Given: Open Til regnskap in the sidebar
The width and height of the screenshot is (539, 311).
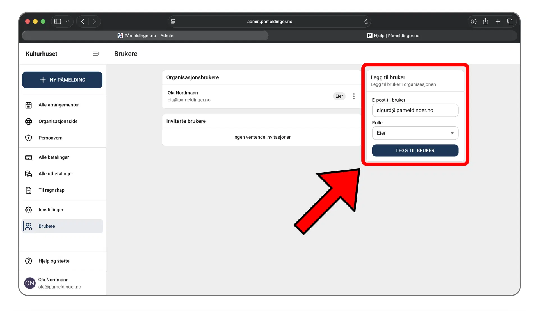Looking at the screenshot, I should 52,190.
